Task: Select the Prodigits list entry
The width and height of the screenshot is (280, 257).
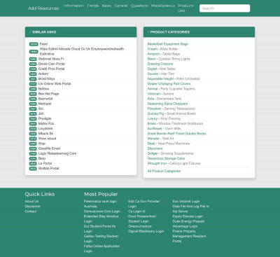Action: coord(45,118)
